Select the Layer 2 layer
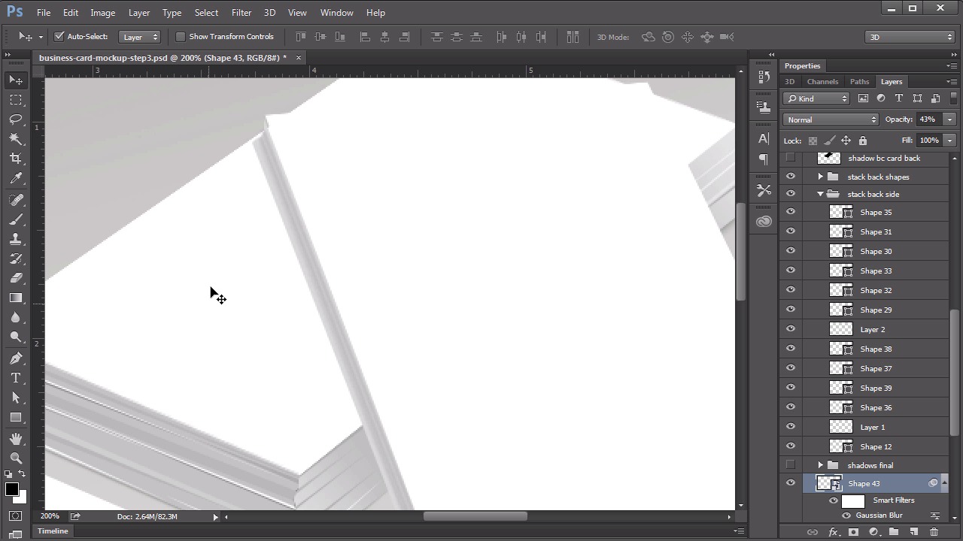Viewport: 963px width, 541px height. [x=872, y=329]
